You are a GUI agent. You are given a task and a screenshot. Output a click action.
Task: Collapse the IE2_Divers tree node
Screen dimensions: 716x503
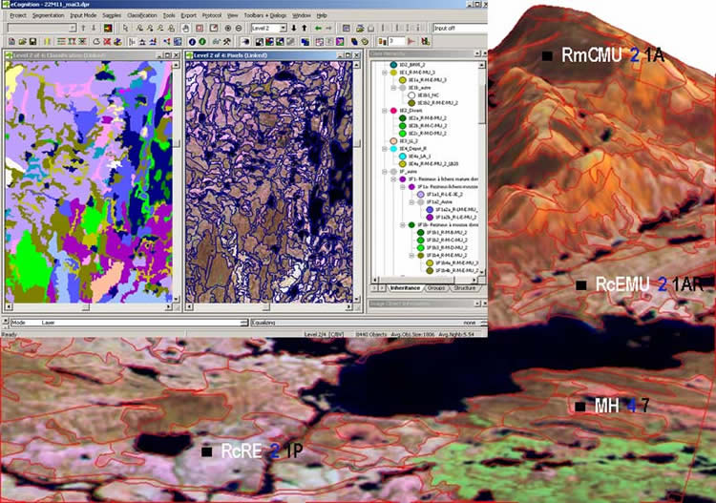pos(385,111)
